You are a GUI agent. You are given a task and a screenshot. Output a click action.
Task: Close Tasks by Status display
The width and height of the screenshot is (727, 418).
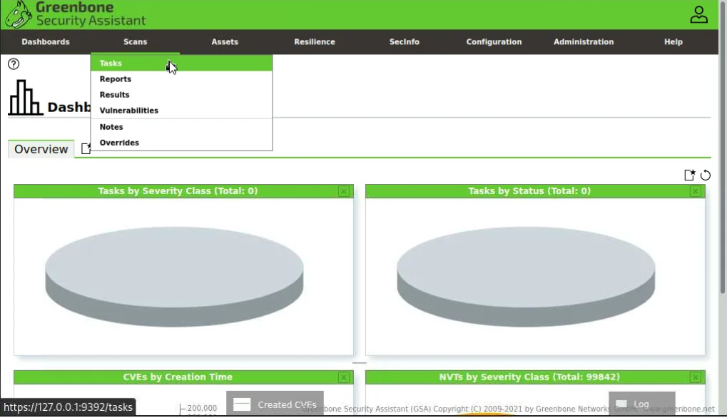tap(695, 191)
